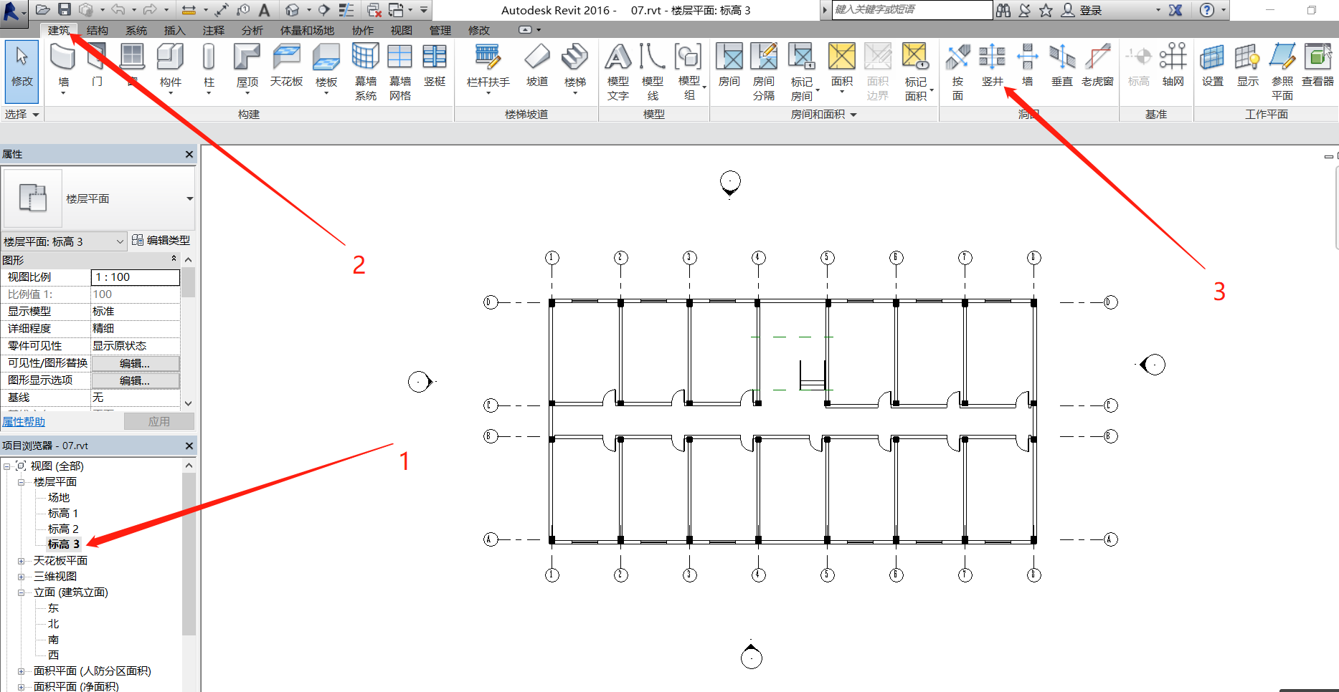Image resolution: width=1339 pixels, height=692 pixels.
Task: Select the 坡道 (Ramp) tool
Action: point(536,59)
